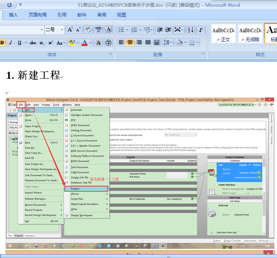Toggle superscript formatting
The width and height of the screenshot is (277, 258).
coord(51,42)
